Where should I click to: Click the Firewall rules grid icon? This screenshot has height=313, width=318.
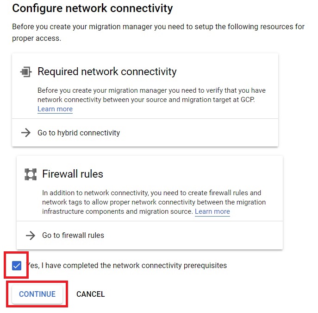click(x=31, y=174)
